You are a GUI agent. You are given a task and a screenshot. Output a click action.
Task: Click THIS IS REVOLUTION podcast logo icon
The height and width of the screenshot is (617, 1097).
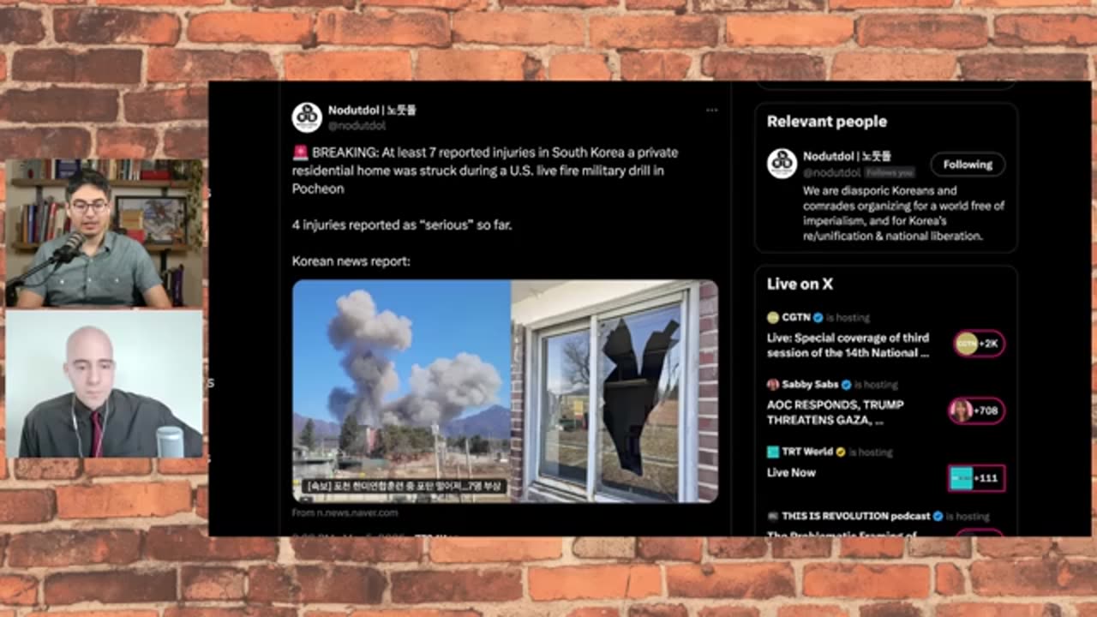coord(773,516)
